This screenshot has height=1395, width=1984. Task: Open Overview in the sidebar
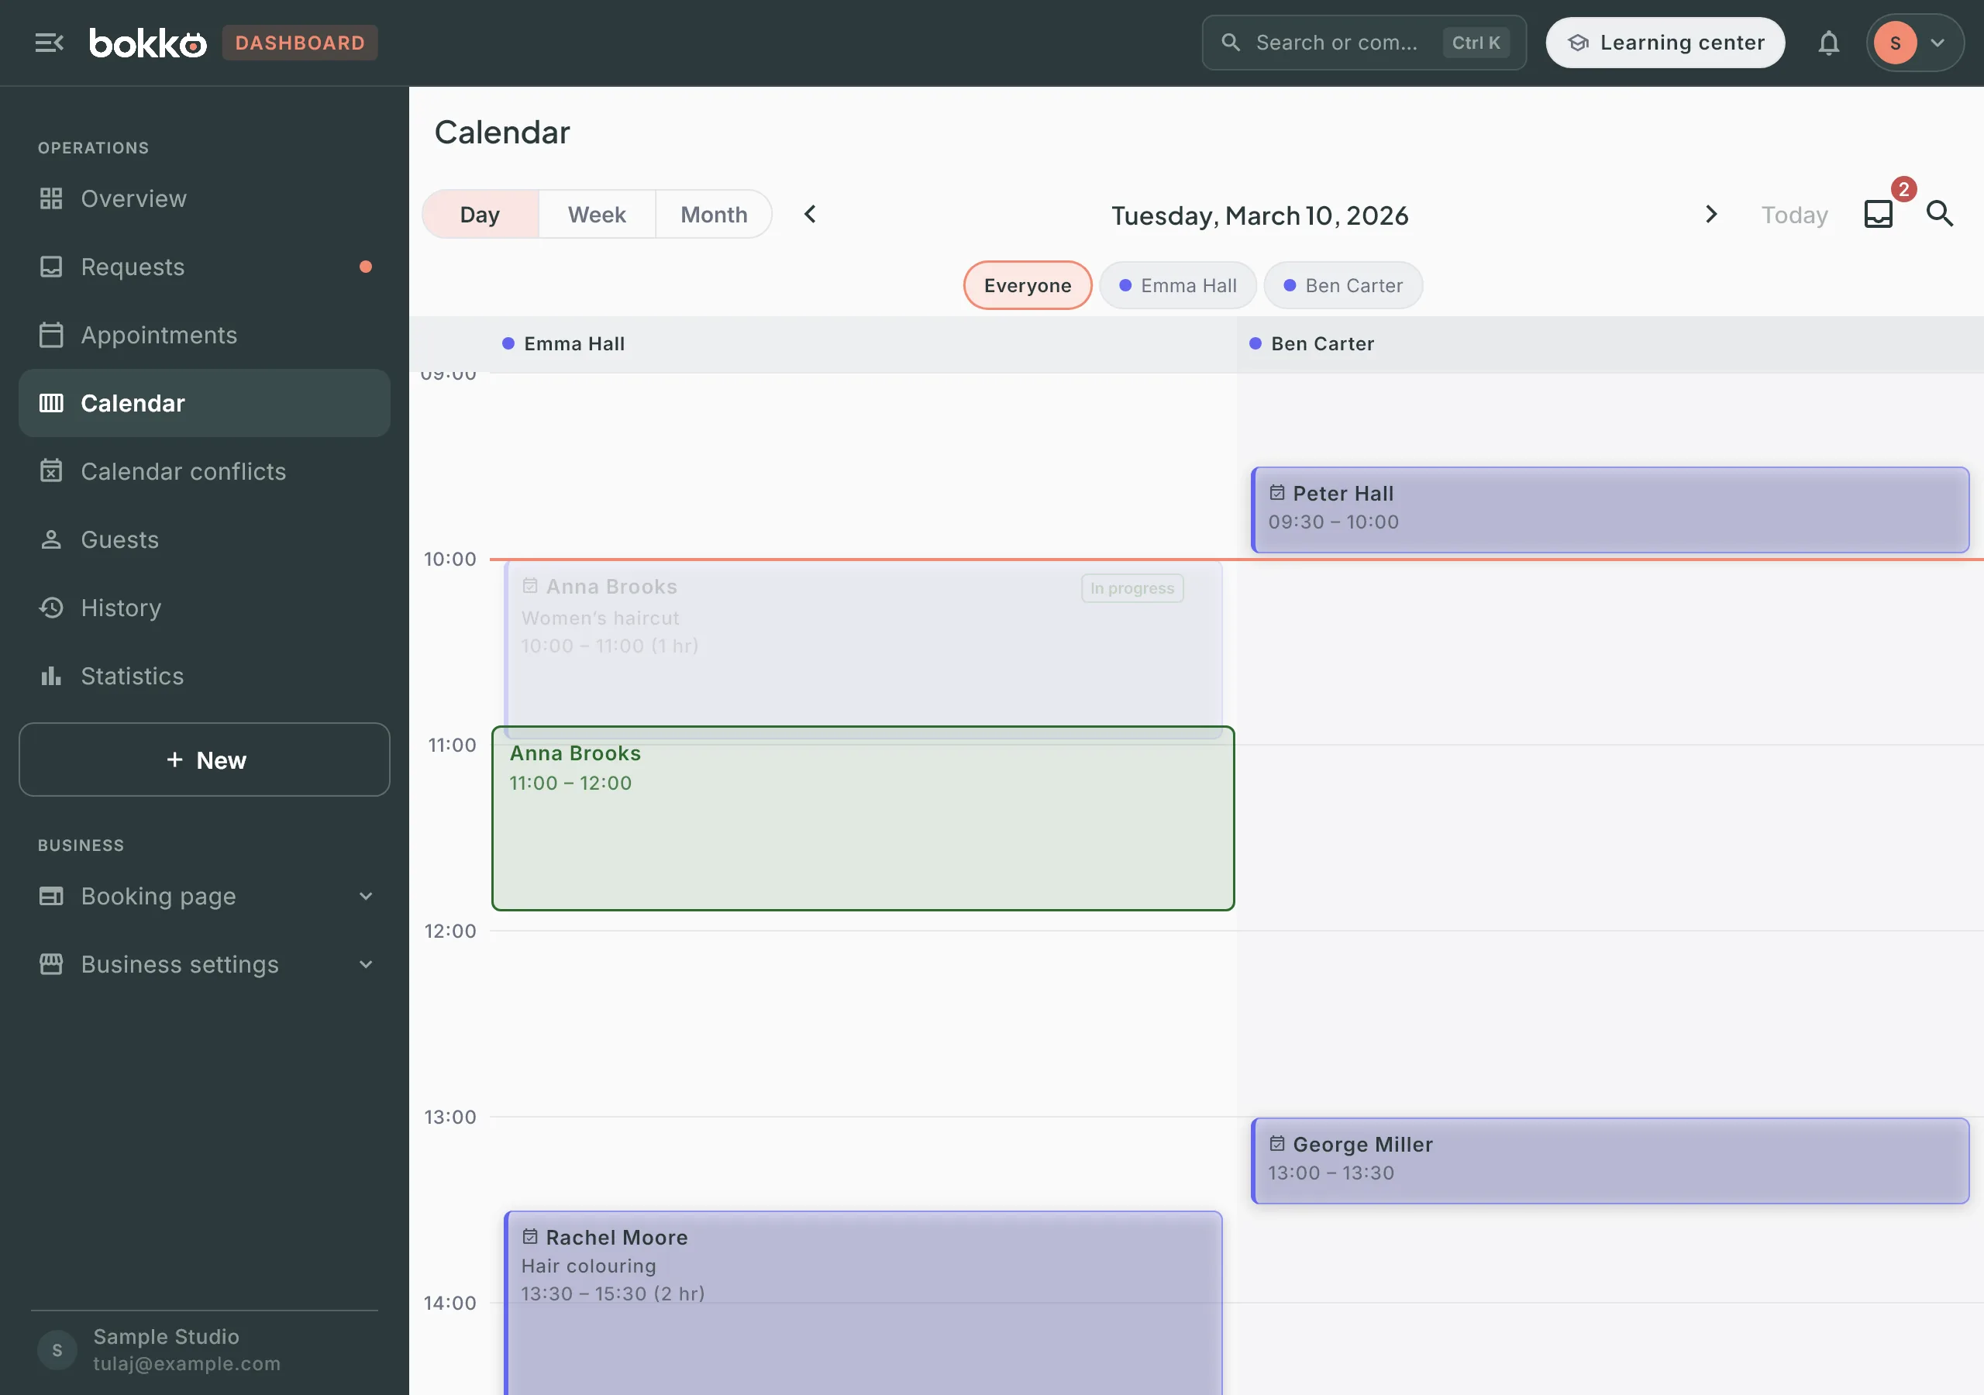coord(204,199)
